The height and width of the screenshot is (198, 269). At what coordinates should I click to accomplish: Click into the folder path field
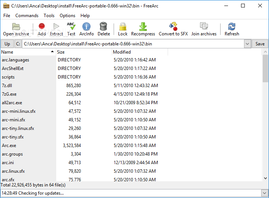pos(133,44)
